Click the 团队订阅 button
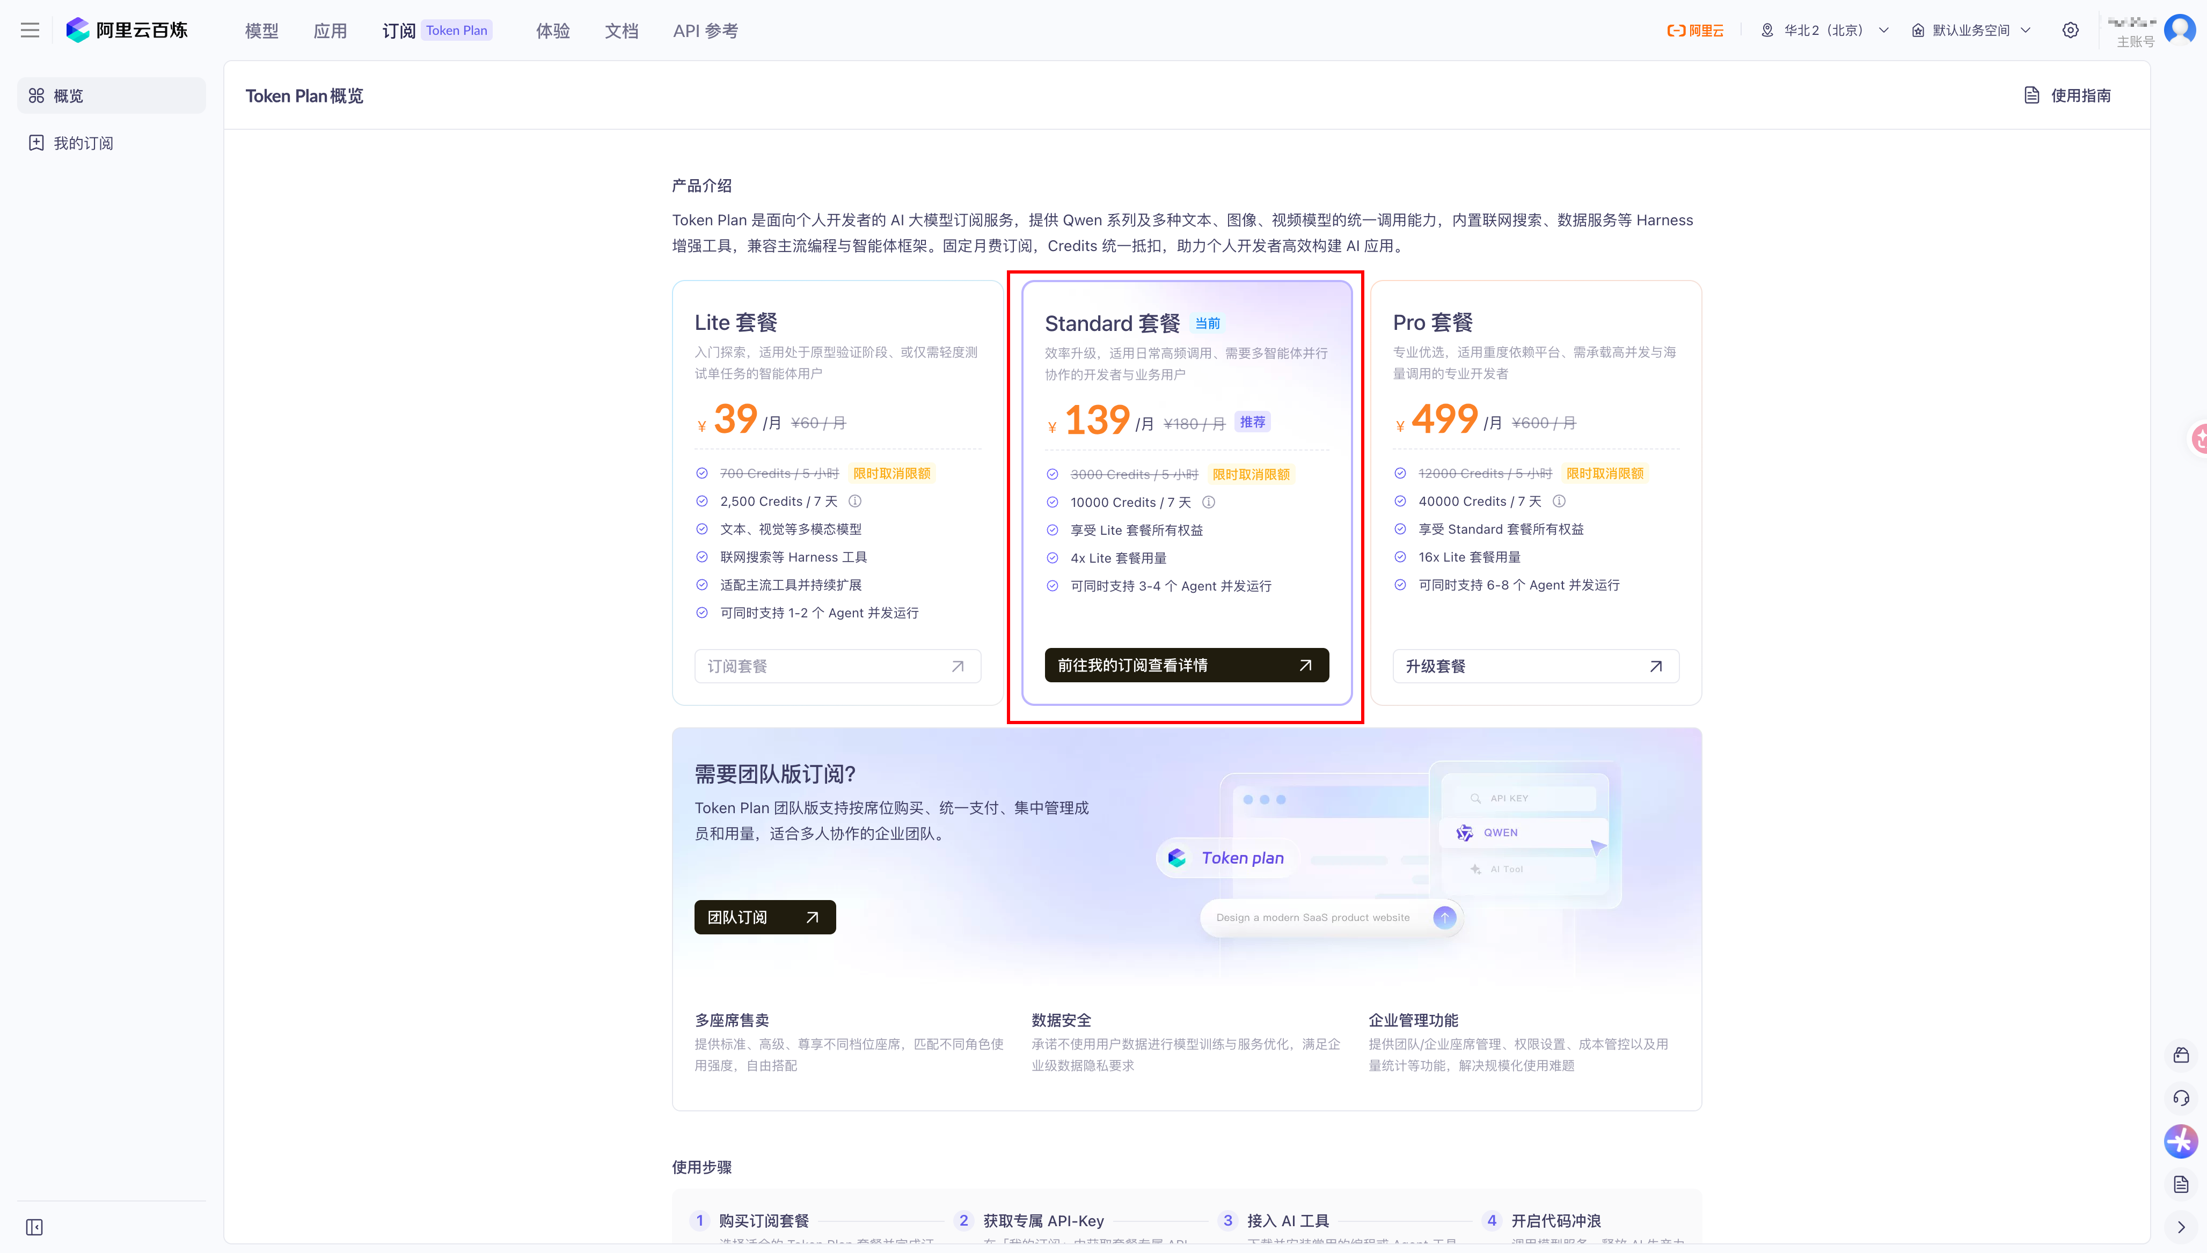 [765, 917]
